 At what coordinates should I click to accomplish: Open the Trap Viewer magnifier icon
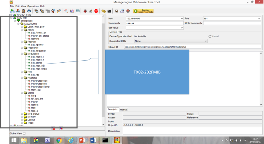pos(66,11)
